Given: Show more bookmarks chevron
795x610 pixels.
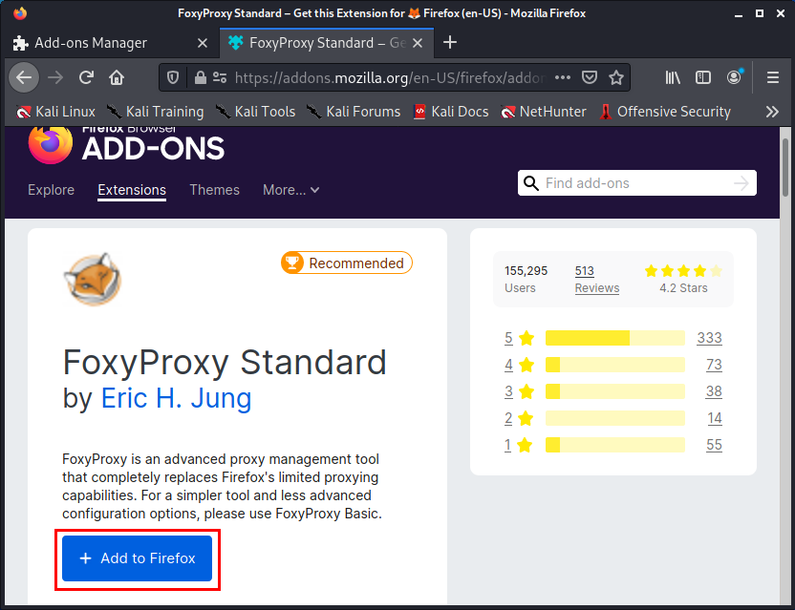Looking at the screenshot, I should coord(772,112).
